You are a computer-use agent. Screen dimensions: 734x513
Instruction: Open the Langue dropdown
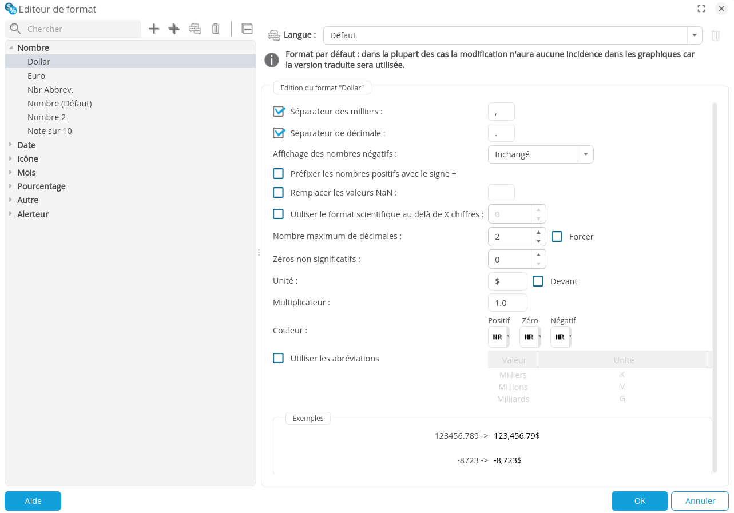point(694,35)
